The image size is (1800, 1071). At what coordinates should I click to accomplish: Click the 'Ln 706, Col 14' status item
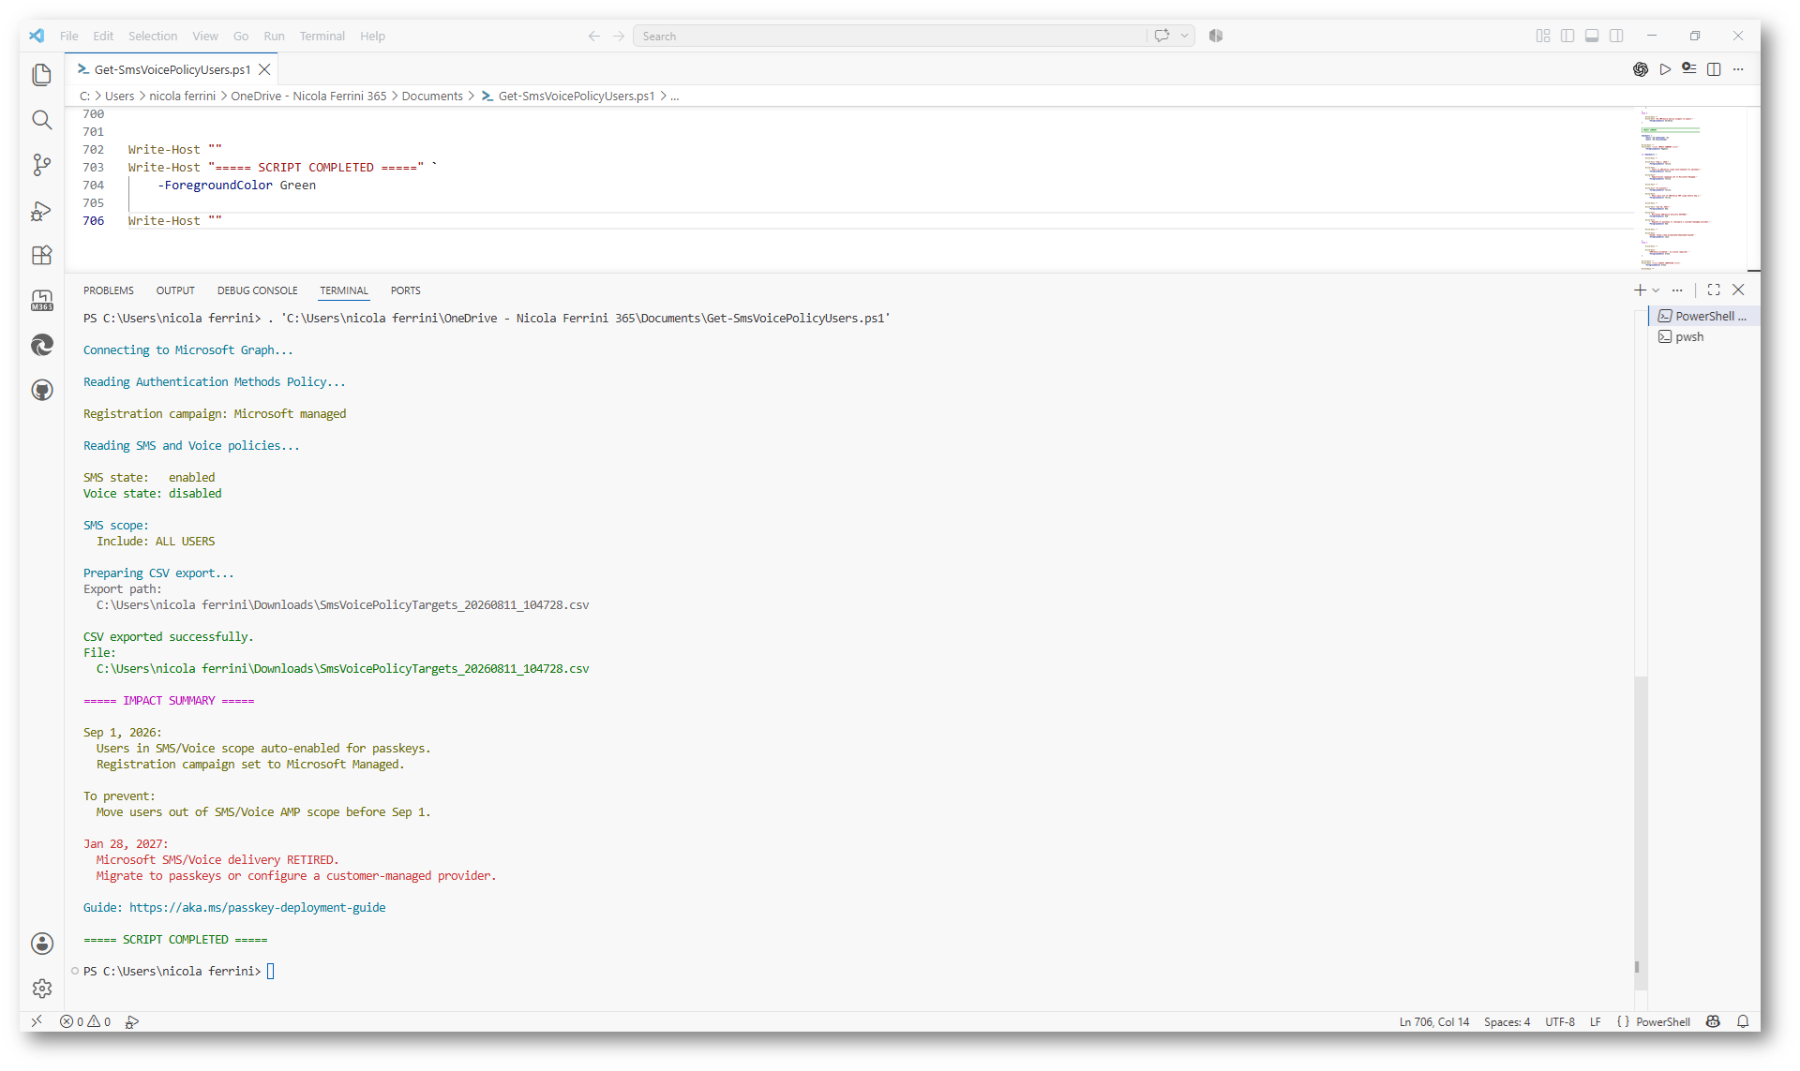coord(1434,1021)
